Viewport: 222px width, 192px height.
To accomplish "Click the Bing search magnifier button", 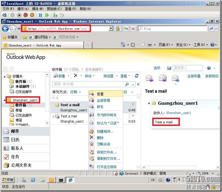I will point(212,29).
